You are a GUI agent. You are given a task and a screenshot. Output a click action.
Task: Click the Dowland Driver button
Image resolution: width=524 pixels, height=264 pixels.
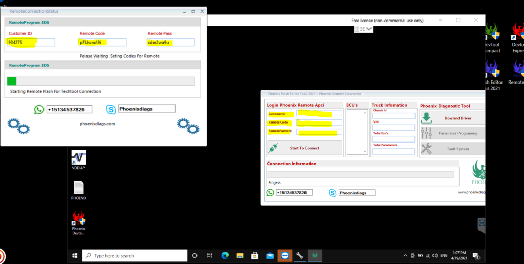(x=452, y=118)
